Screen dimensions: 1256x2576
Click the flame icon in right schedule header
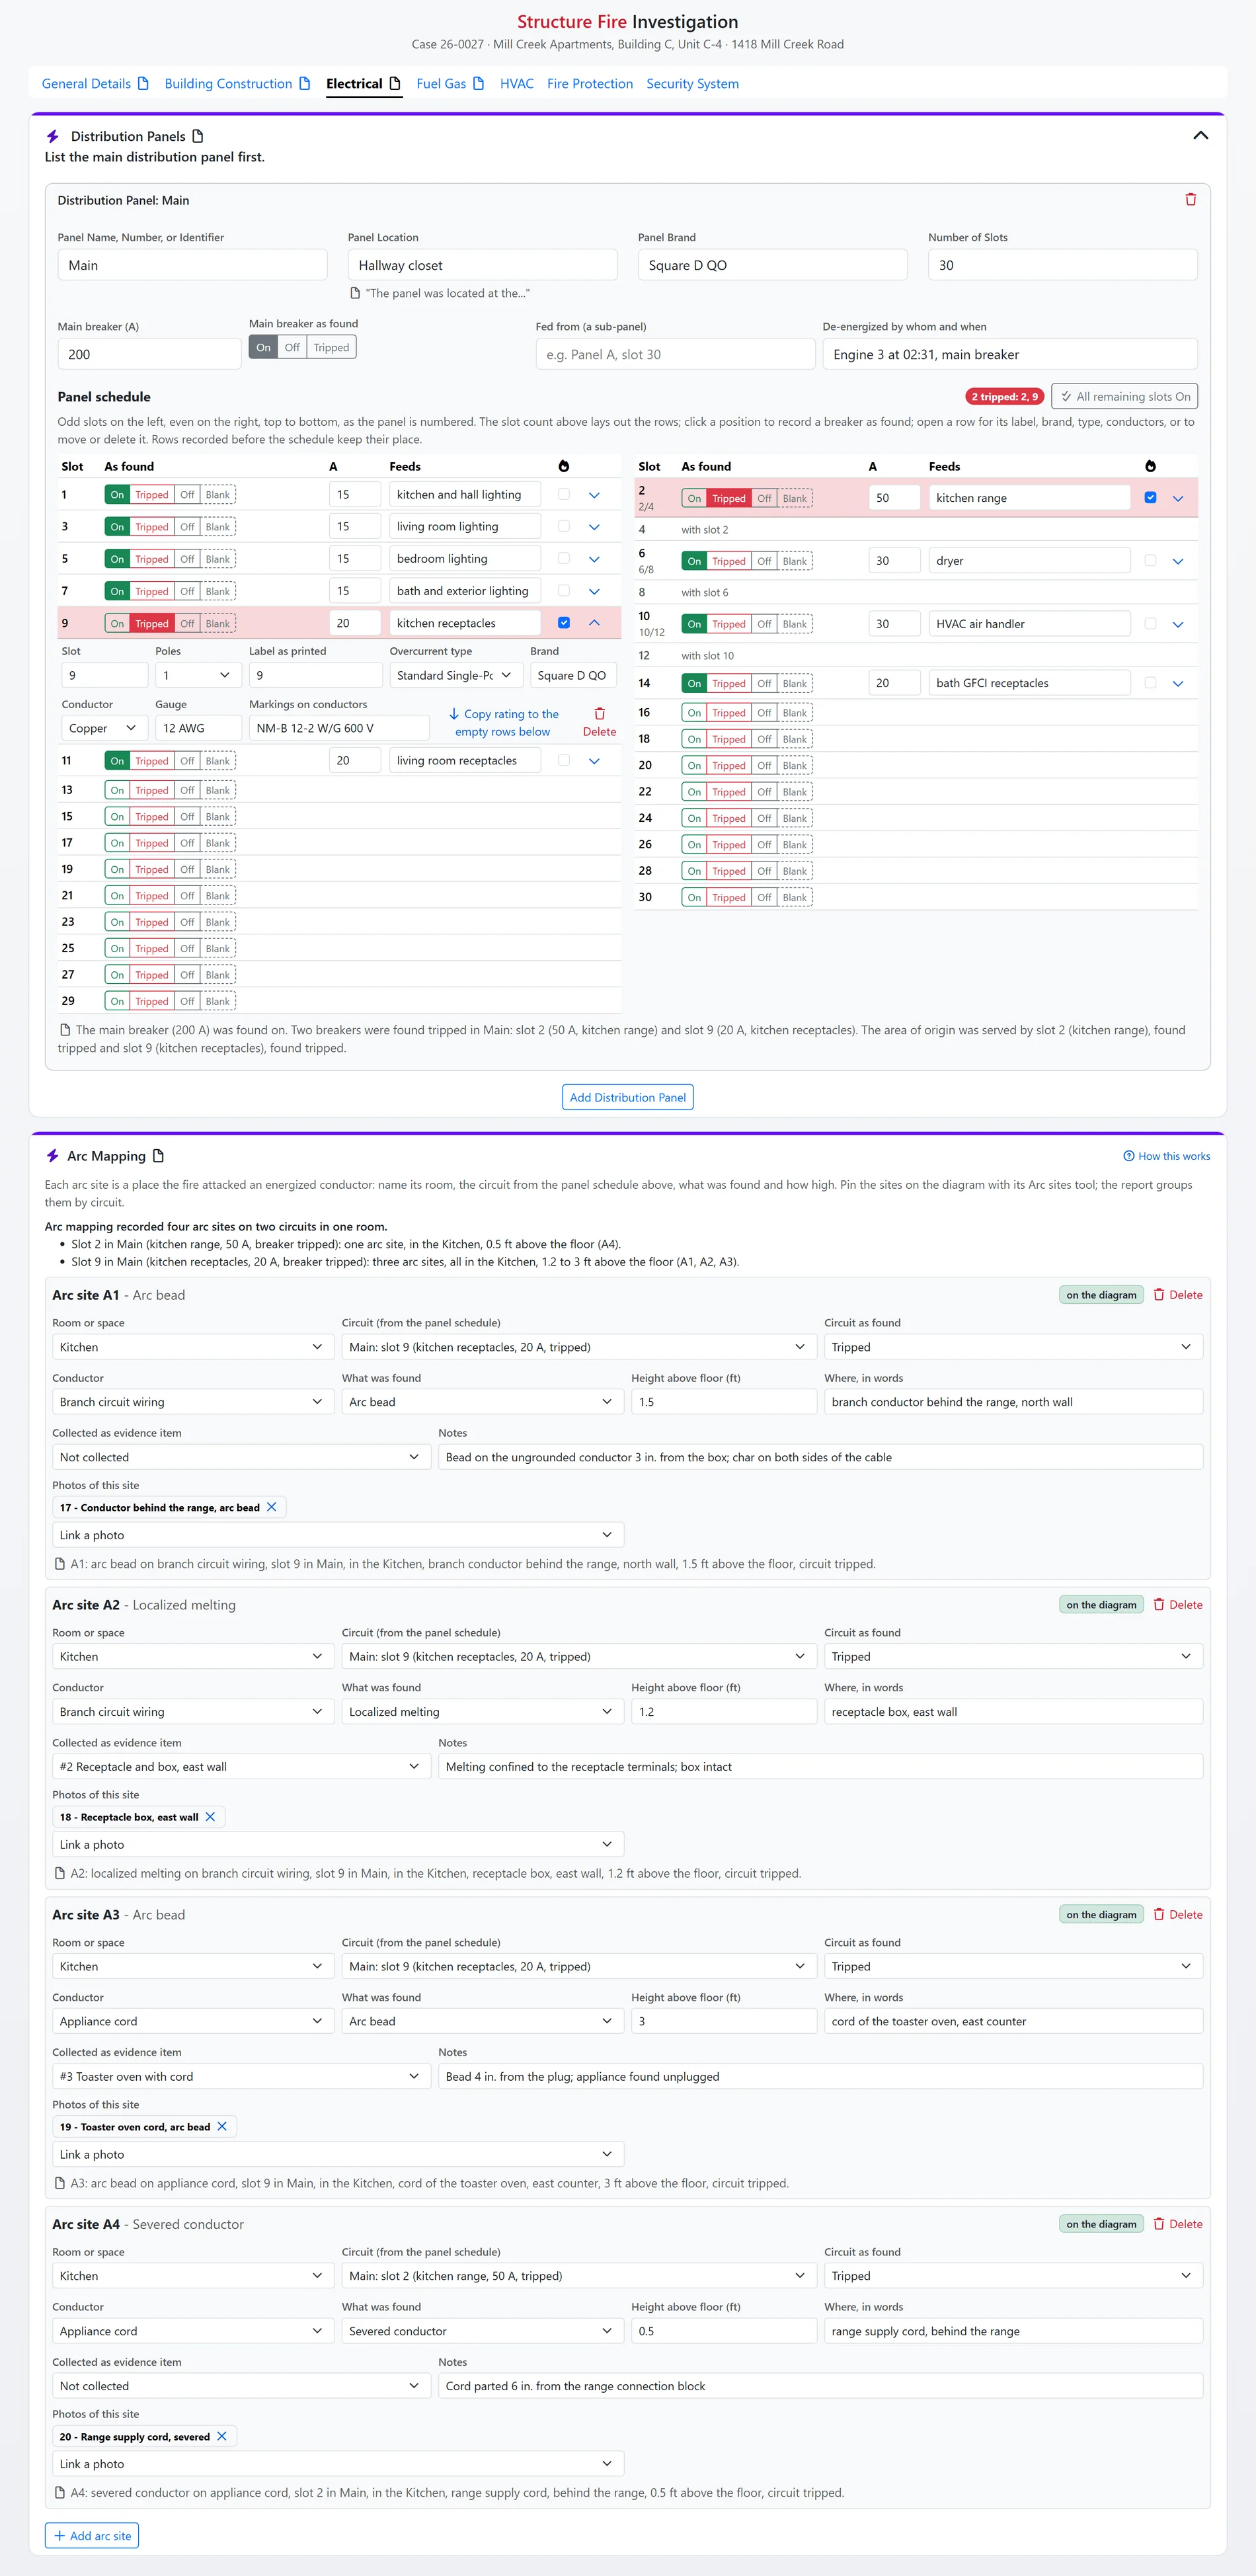pos(1150,467)
